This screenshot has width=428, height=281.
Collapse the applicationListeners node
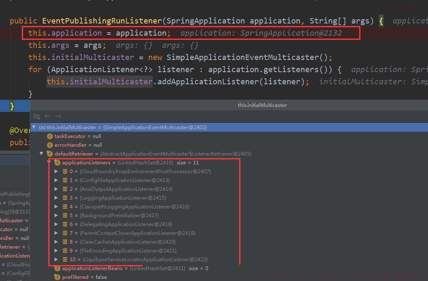tap(49, 162)
